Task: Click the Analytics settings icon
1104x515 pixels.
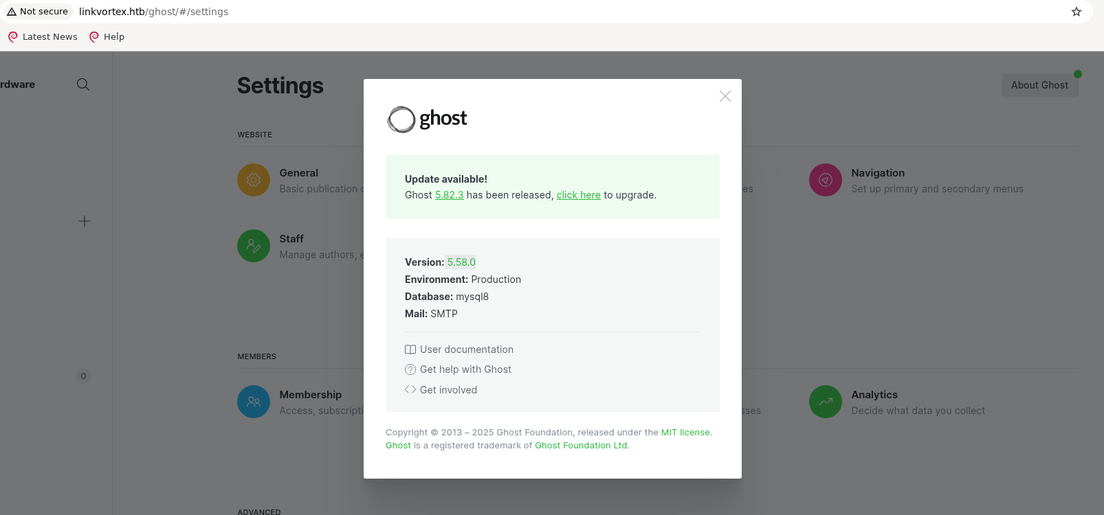Action: (x=826, y=402)
